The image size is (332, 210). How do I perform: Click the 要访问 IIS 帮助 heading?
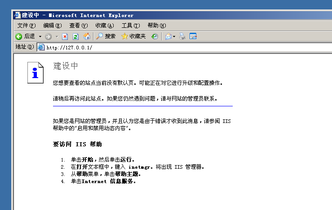click(x=77, y=144)
